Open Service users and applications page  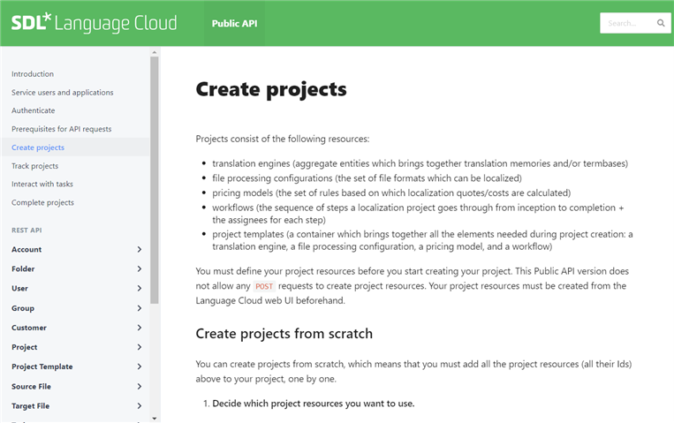click(x=63, y=93)
